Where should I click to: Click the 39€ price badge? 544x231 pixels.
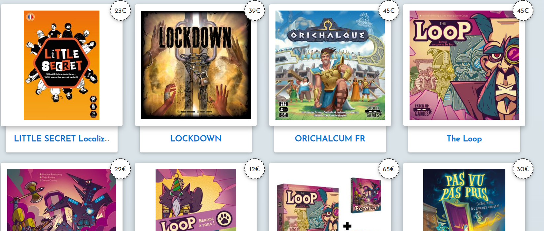tap(255, 11)
